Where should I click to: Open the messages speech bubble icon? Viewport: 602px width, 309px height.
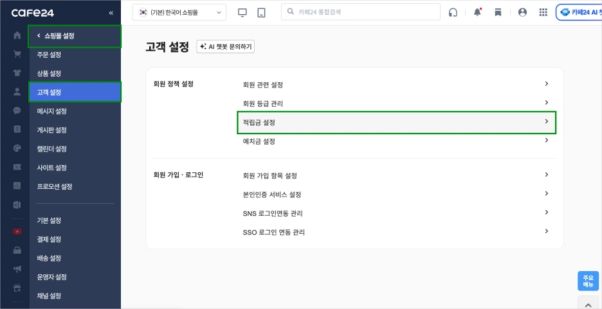tap(17, 110)
